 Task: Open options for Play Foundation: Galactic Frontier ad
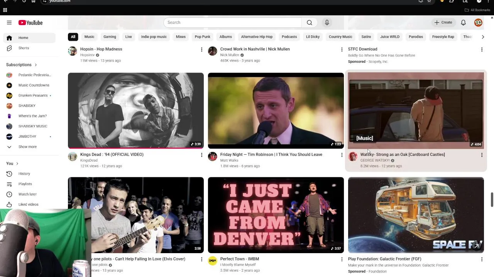tap(482, 260)
